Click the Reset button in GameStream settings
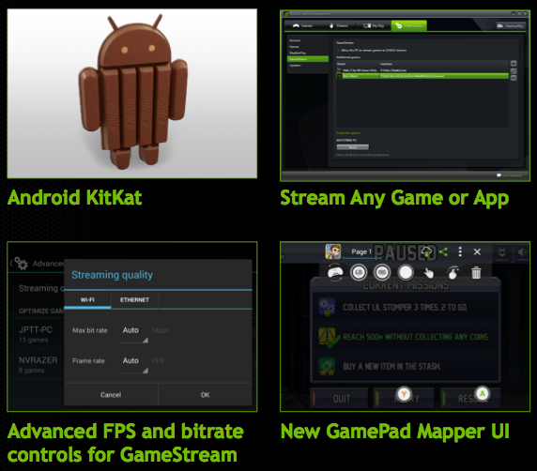The height and width of the screenshot is (471, 537). (x=352, y=147)
